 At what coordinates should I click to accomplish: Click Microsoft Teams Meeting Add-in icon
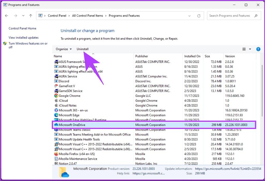[x=56, y=134]
